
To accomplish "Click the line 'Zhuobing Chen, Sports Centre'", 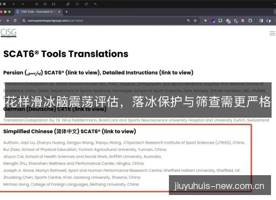I will pos(72,177).
